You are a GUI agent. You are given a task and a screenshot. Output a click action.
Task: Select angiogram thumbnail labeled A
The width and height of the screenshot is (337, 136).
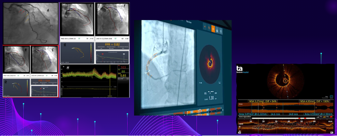pos(31,23)
